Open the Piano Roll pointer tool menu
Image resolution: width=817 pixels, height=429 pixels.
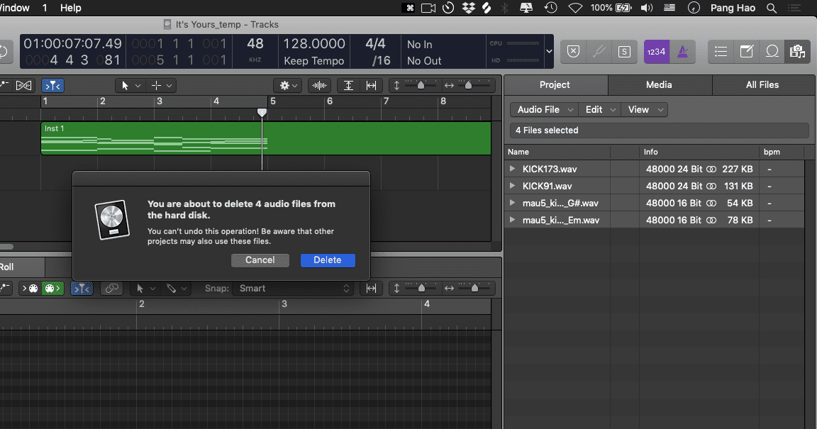(146, 289)
